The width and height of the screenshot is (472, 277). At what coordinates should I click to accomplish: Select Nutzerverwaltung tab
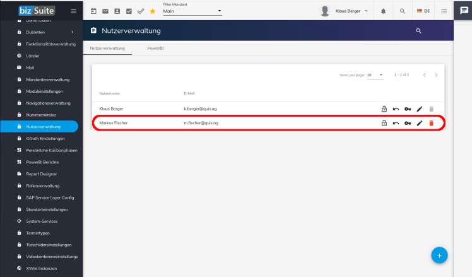click(x=107, y=48)
